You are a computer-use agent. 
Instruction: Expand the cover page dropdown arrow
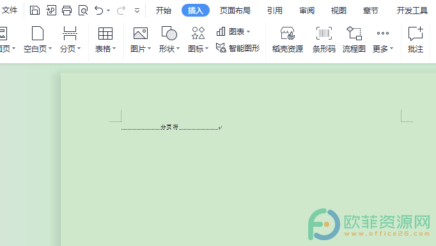coord(13,49)
